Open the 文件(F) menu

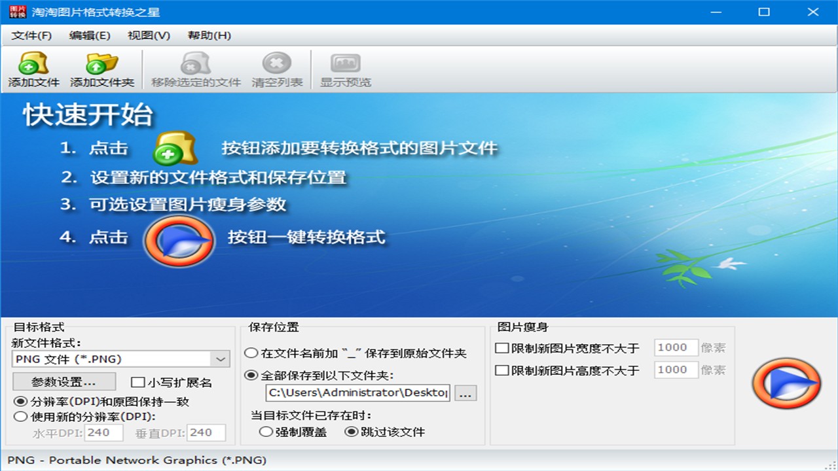[x=31, y=35]
